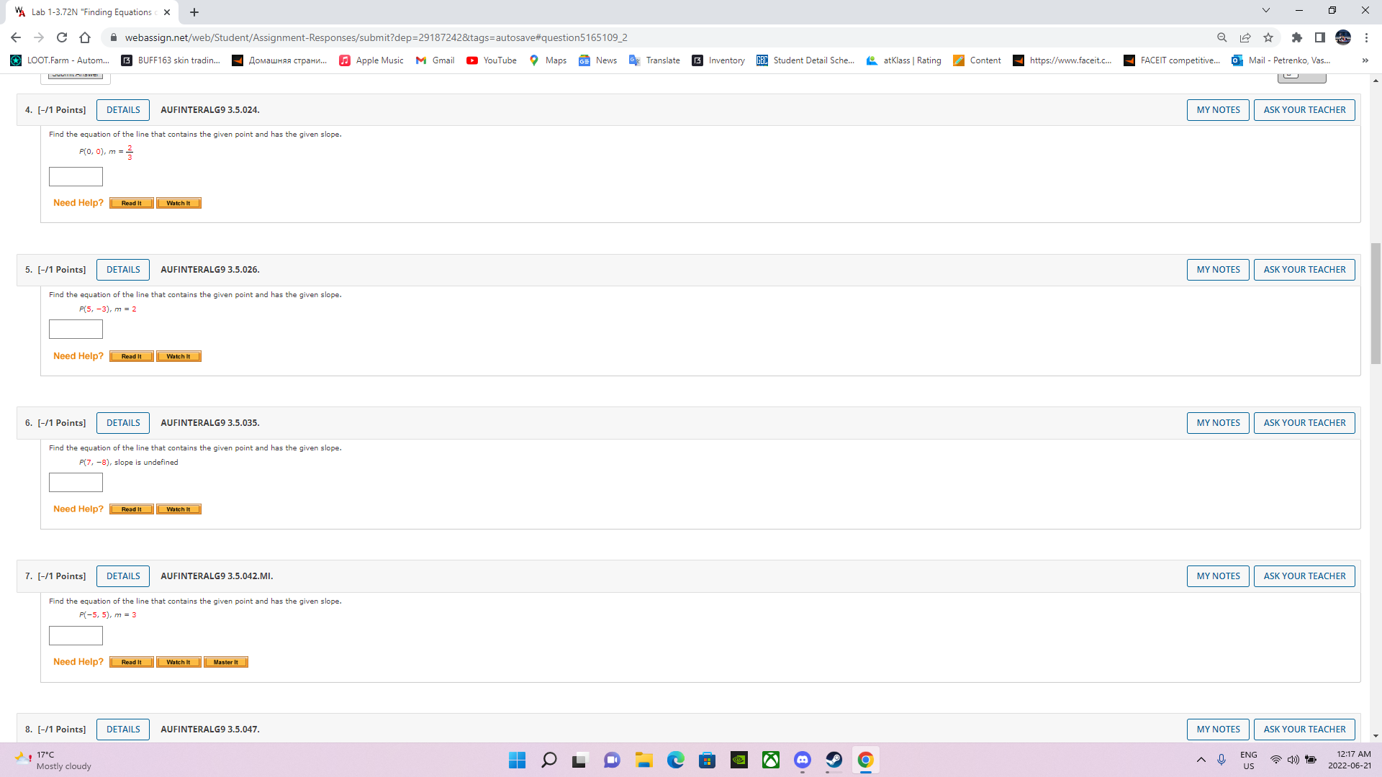The image size is (1382, 777).
Task: Open DETAILS for question 5
Action: [123, 270]
